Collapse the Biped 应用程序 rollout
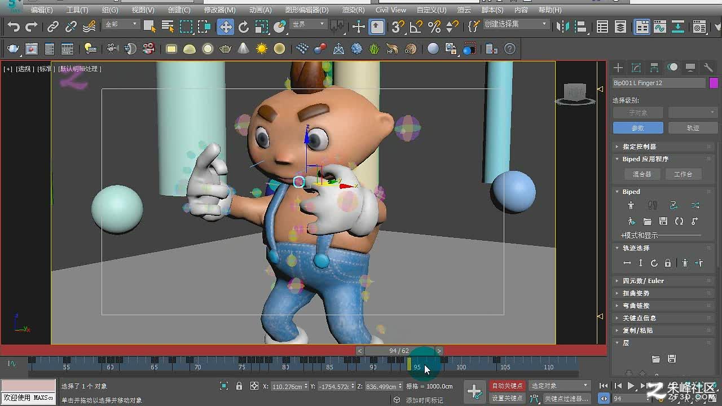 click(x=663, y=159)
